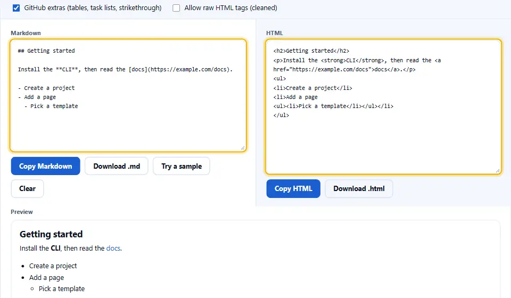Click the 'Markdown' label above the editor

click(26, 33)
